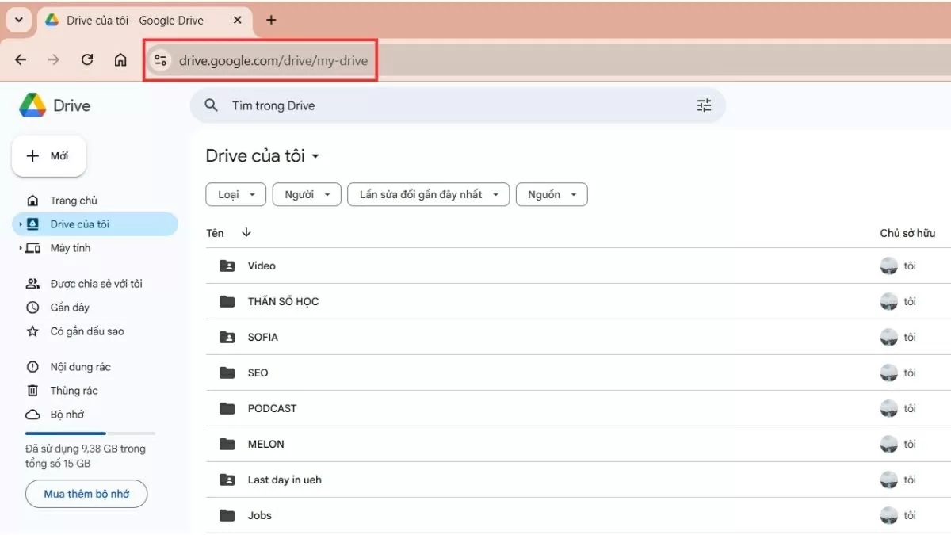Viewport: 951px width, 535px height.
Task: Open Có gắn dấu sao starred items
Action: tap(86, 331)
